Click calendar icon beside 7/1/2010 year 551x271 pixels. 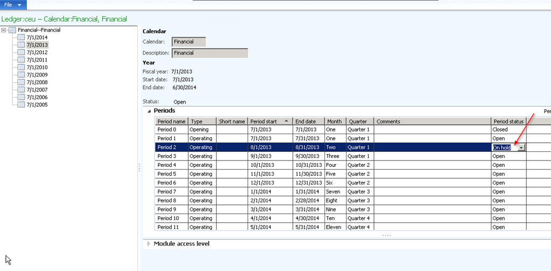coord(21,68)
